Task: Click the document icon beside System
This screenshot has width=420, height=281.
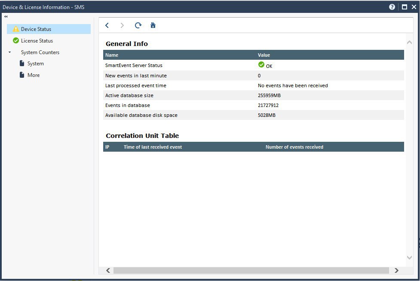Action: click(x=22, y=64)
